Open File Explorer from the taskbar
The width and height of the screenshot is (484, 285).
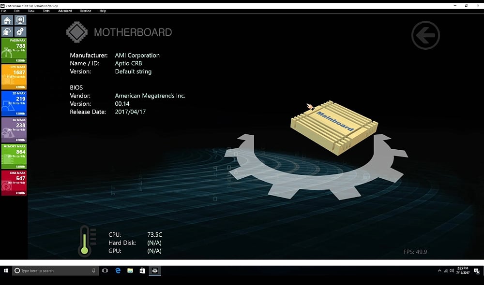(130, 271)
